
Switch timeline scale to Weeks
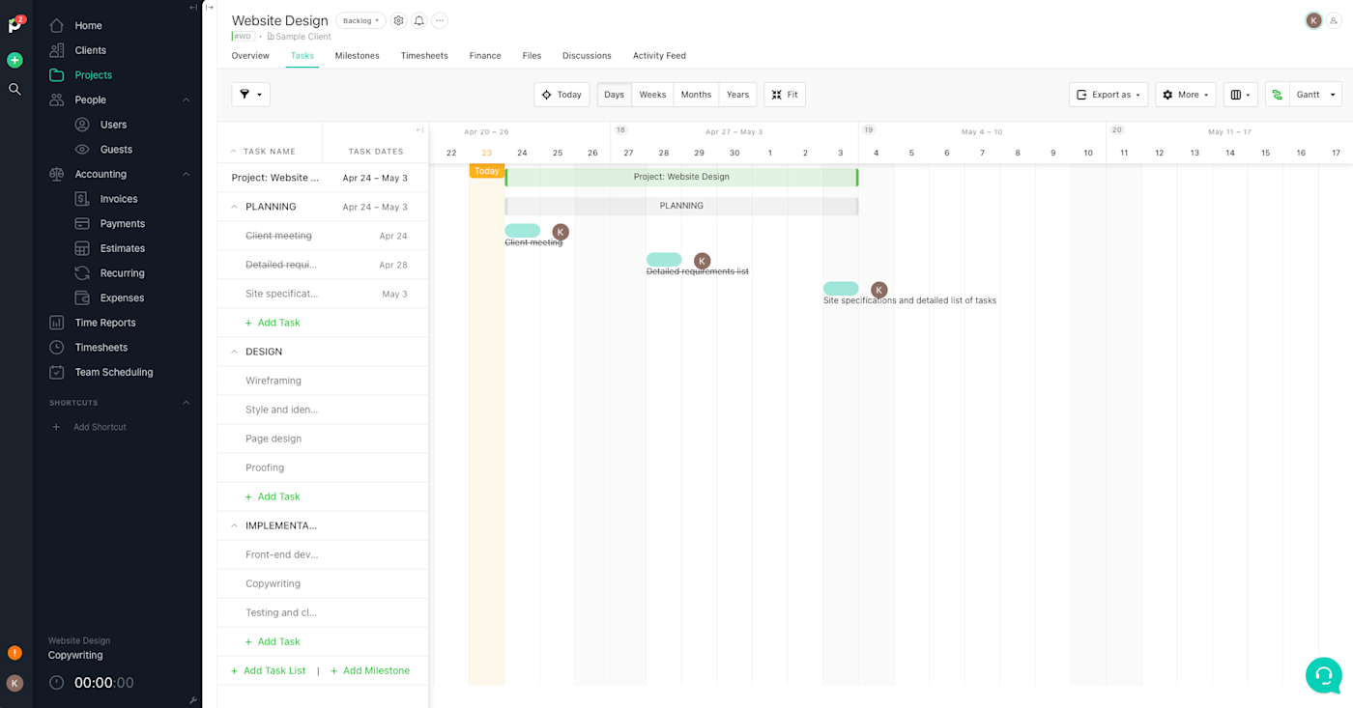(x=652, y=95)
